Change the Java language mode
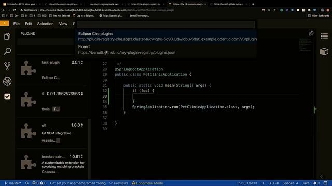The width and height of the screenshot is (332, 186). (306, 183)
